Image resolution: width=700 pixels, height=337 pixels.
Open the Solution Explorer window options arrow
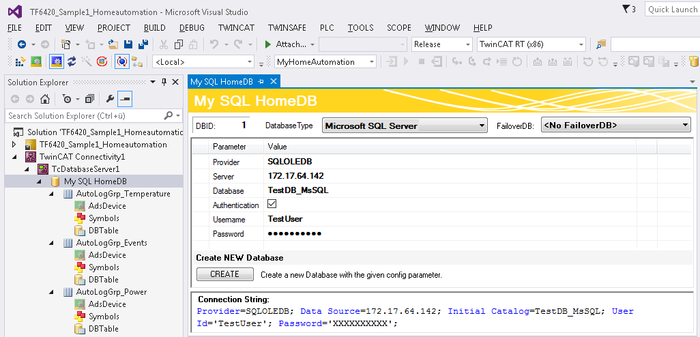click(153, 82)
